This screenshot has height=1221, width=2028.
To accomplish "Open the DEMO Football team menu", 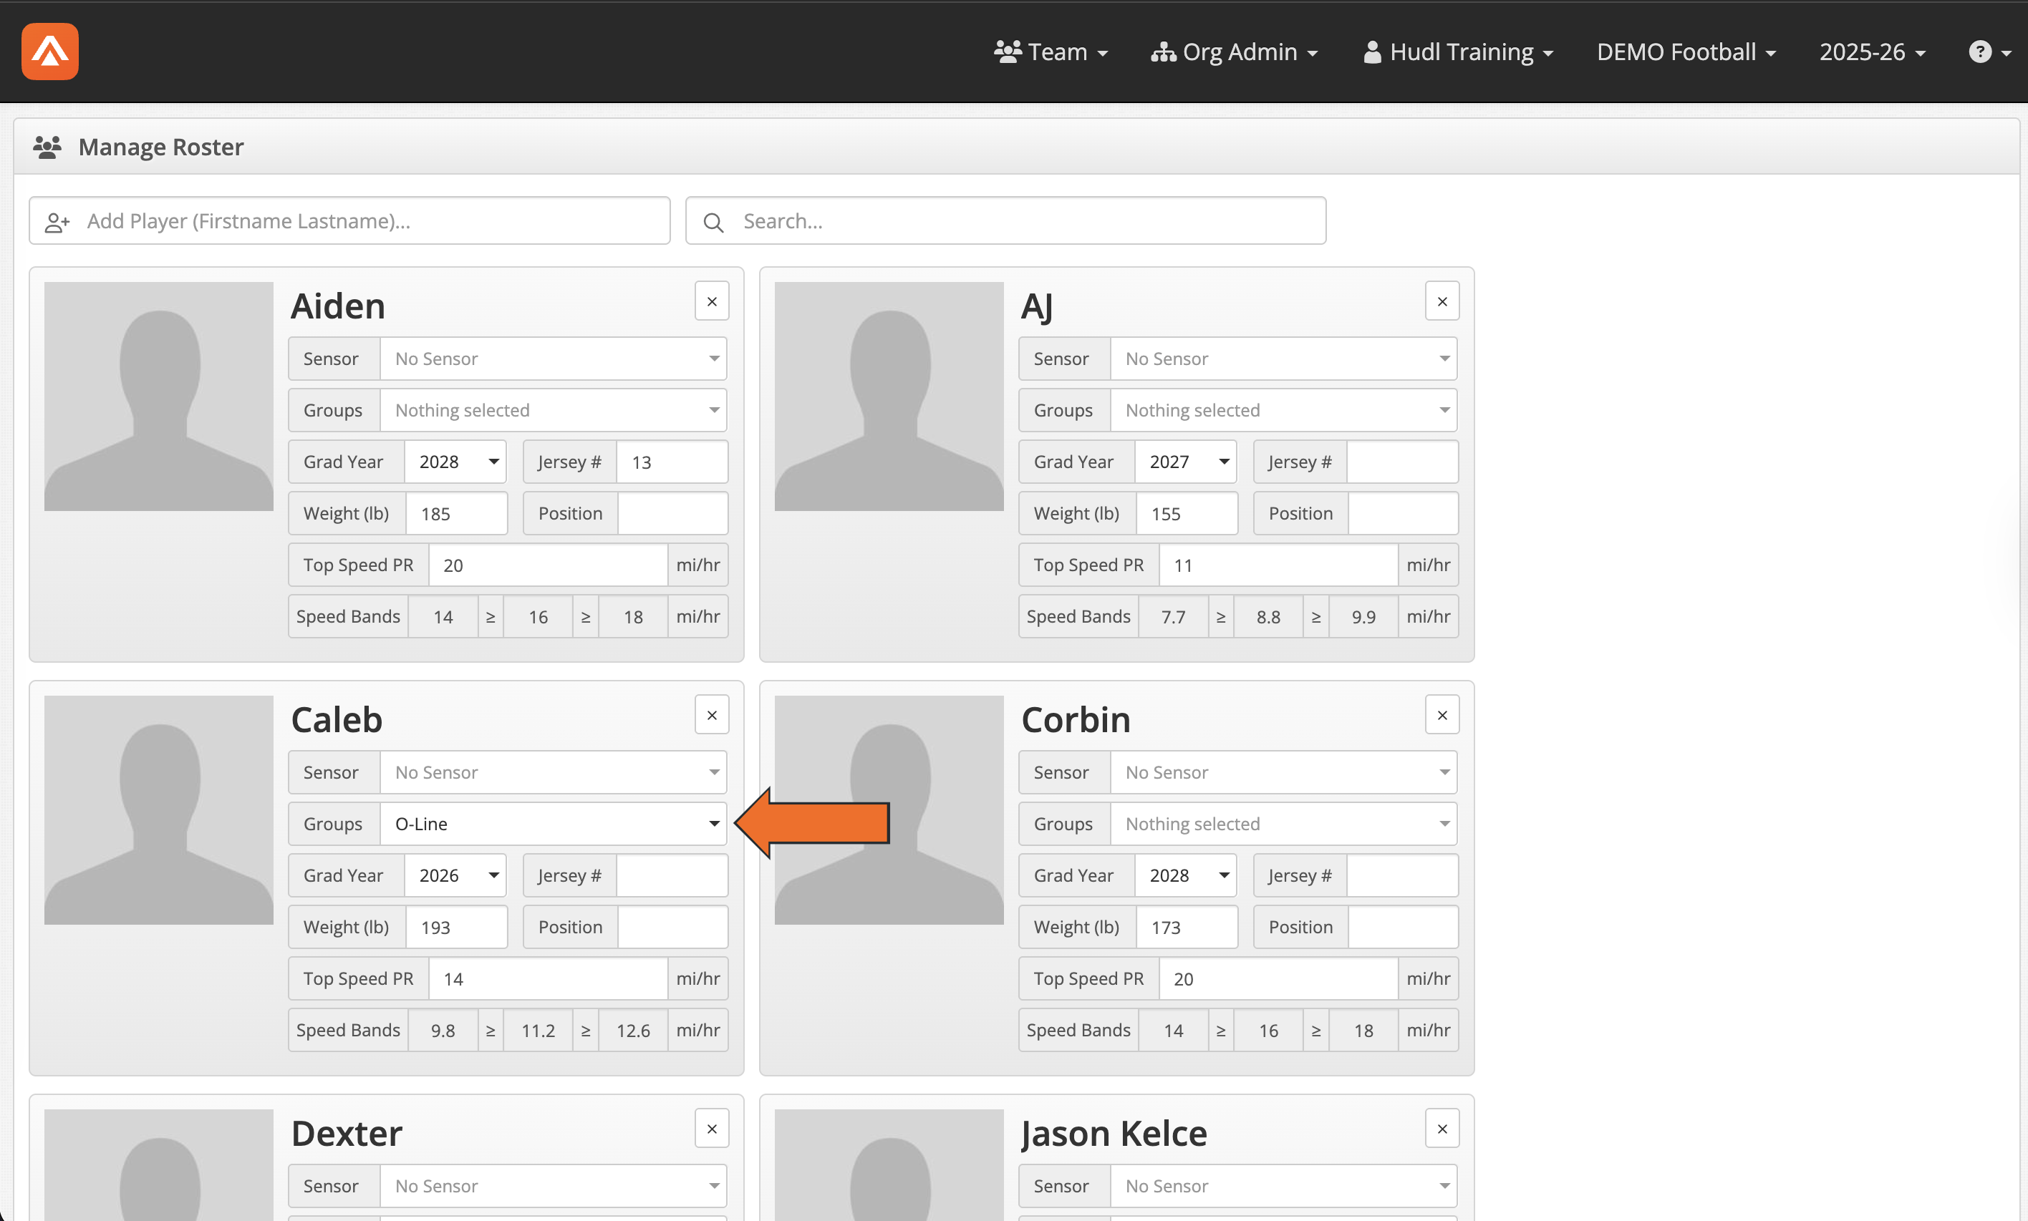I will tap(1686, 52).
